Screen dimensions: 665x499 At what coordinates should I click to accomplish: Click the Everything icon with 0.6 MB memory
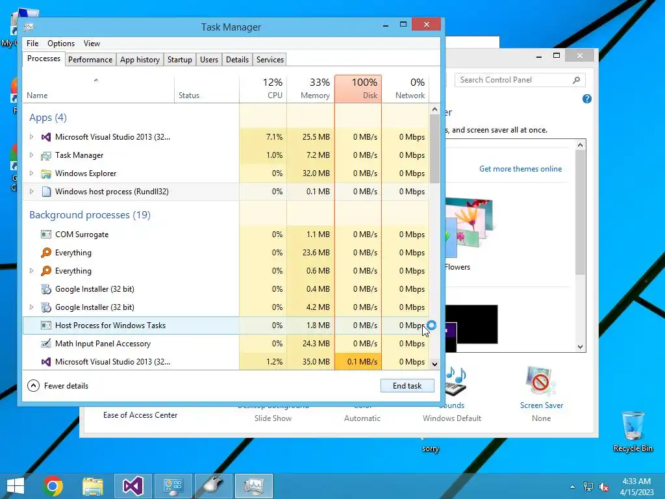pos(46,271)
